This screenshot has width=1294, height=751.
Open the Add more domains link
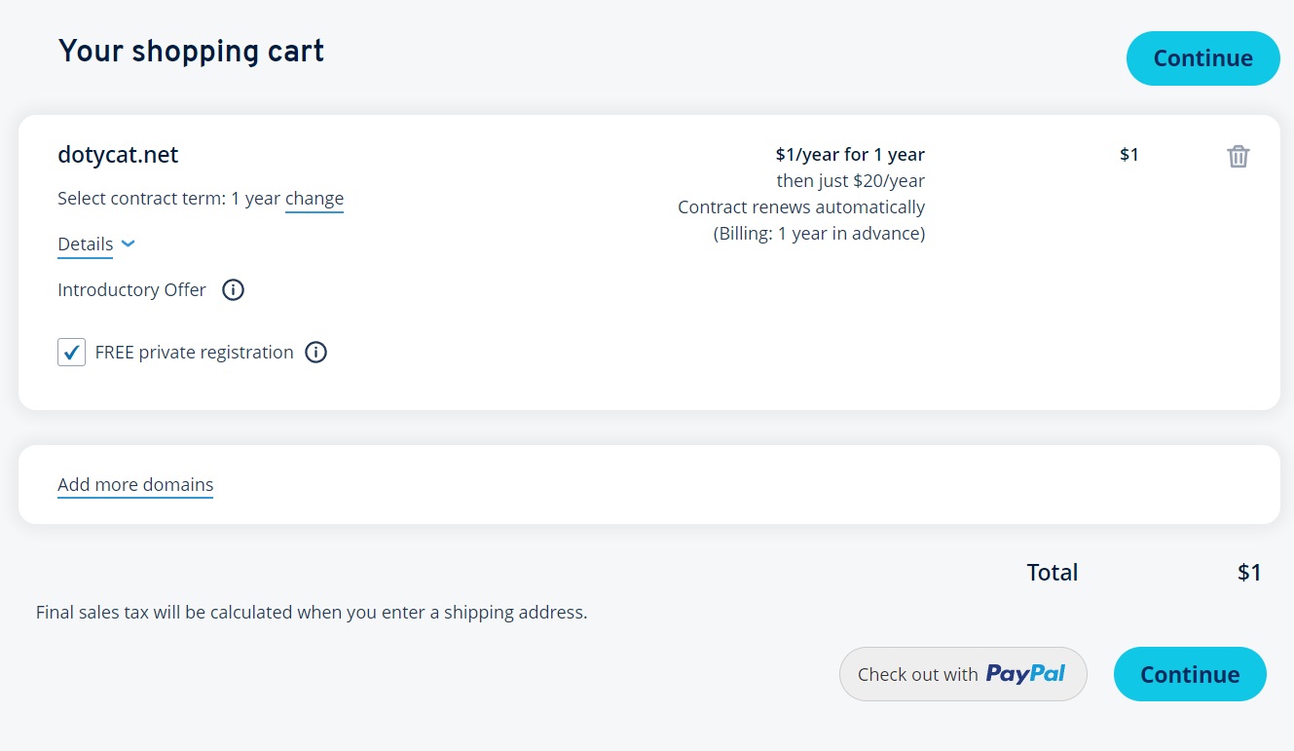(135, 485)
